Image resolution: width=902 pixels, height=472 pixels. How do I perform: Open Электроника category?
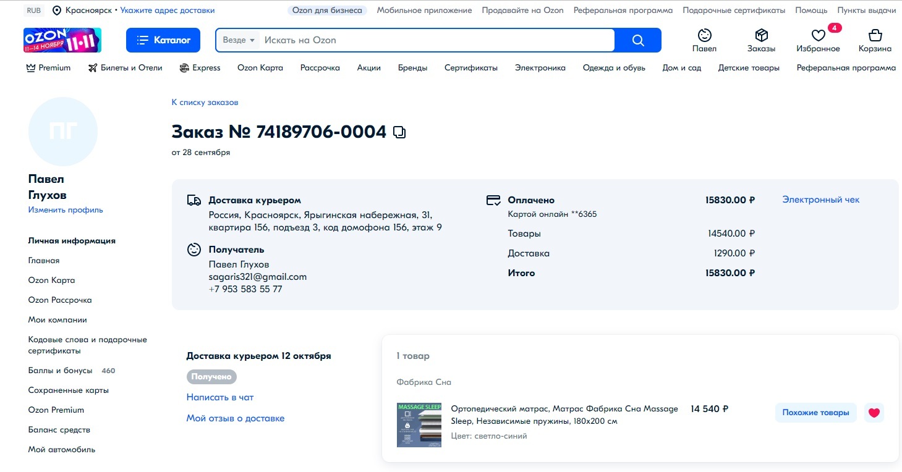(540, 68)
